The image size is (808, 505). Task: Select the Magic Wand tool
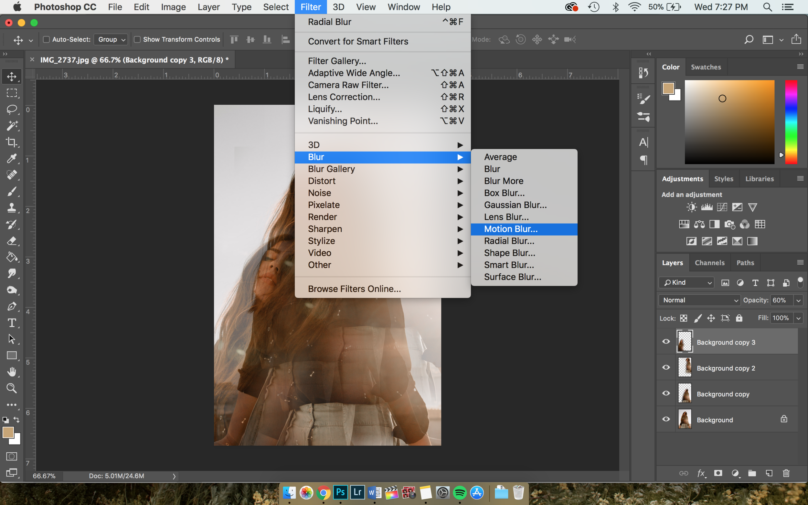point(12,126)
